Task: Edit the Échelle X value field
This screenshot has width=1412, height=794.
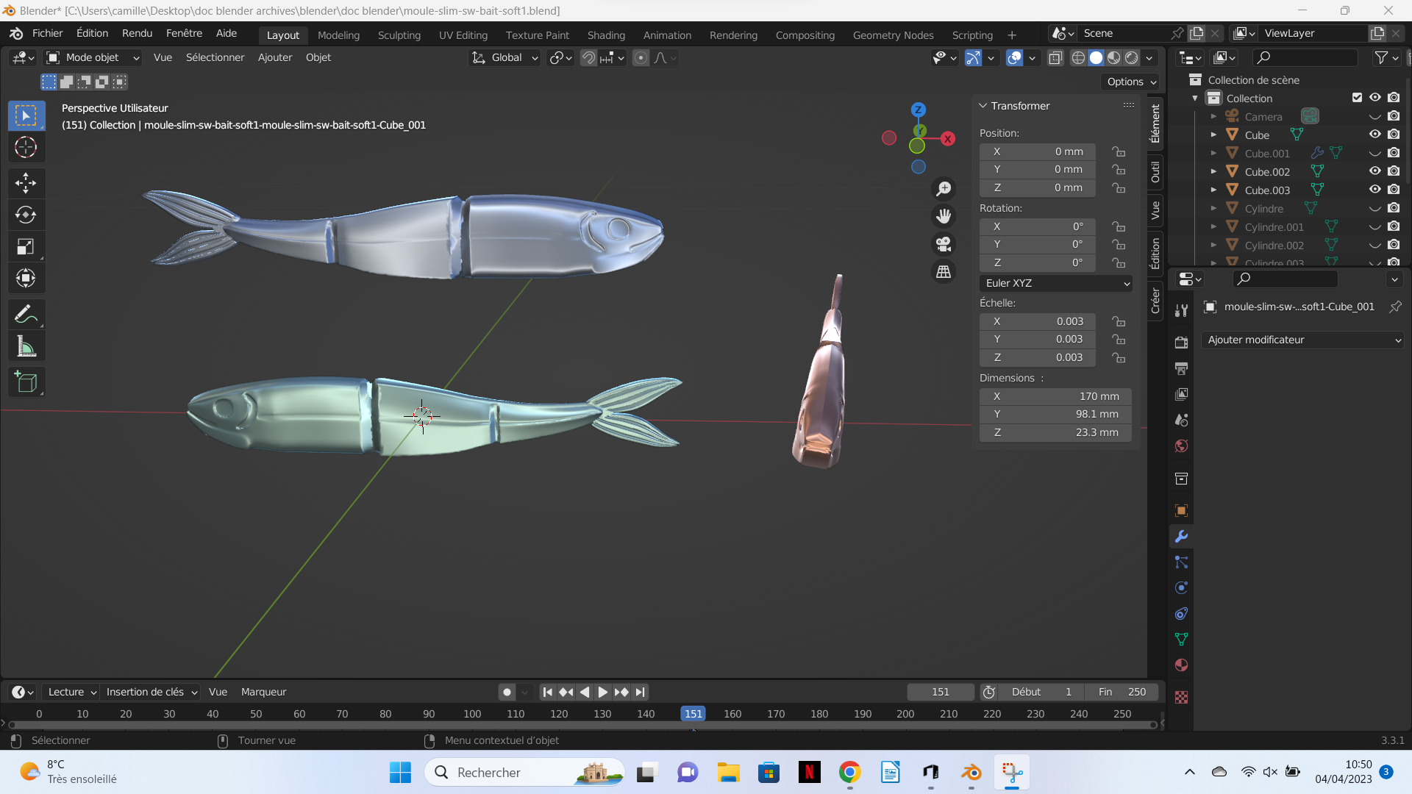Action: coord(1038,321)
